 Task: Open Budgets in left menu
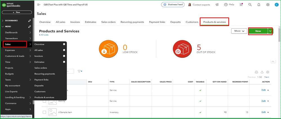point(9,74)
